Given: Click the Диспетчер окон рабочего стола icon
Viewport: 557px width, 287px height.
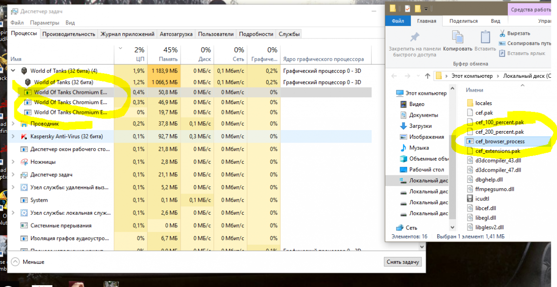Looking at the screenshot, I should 24,149.
